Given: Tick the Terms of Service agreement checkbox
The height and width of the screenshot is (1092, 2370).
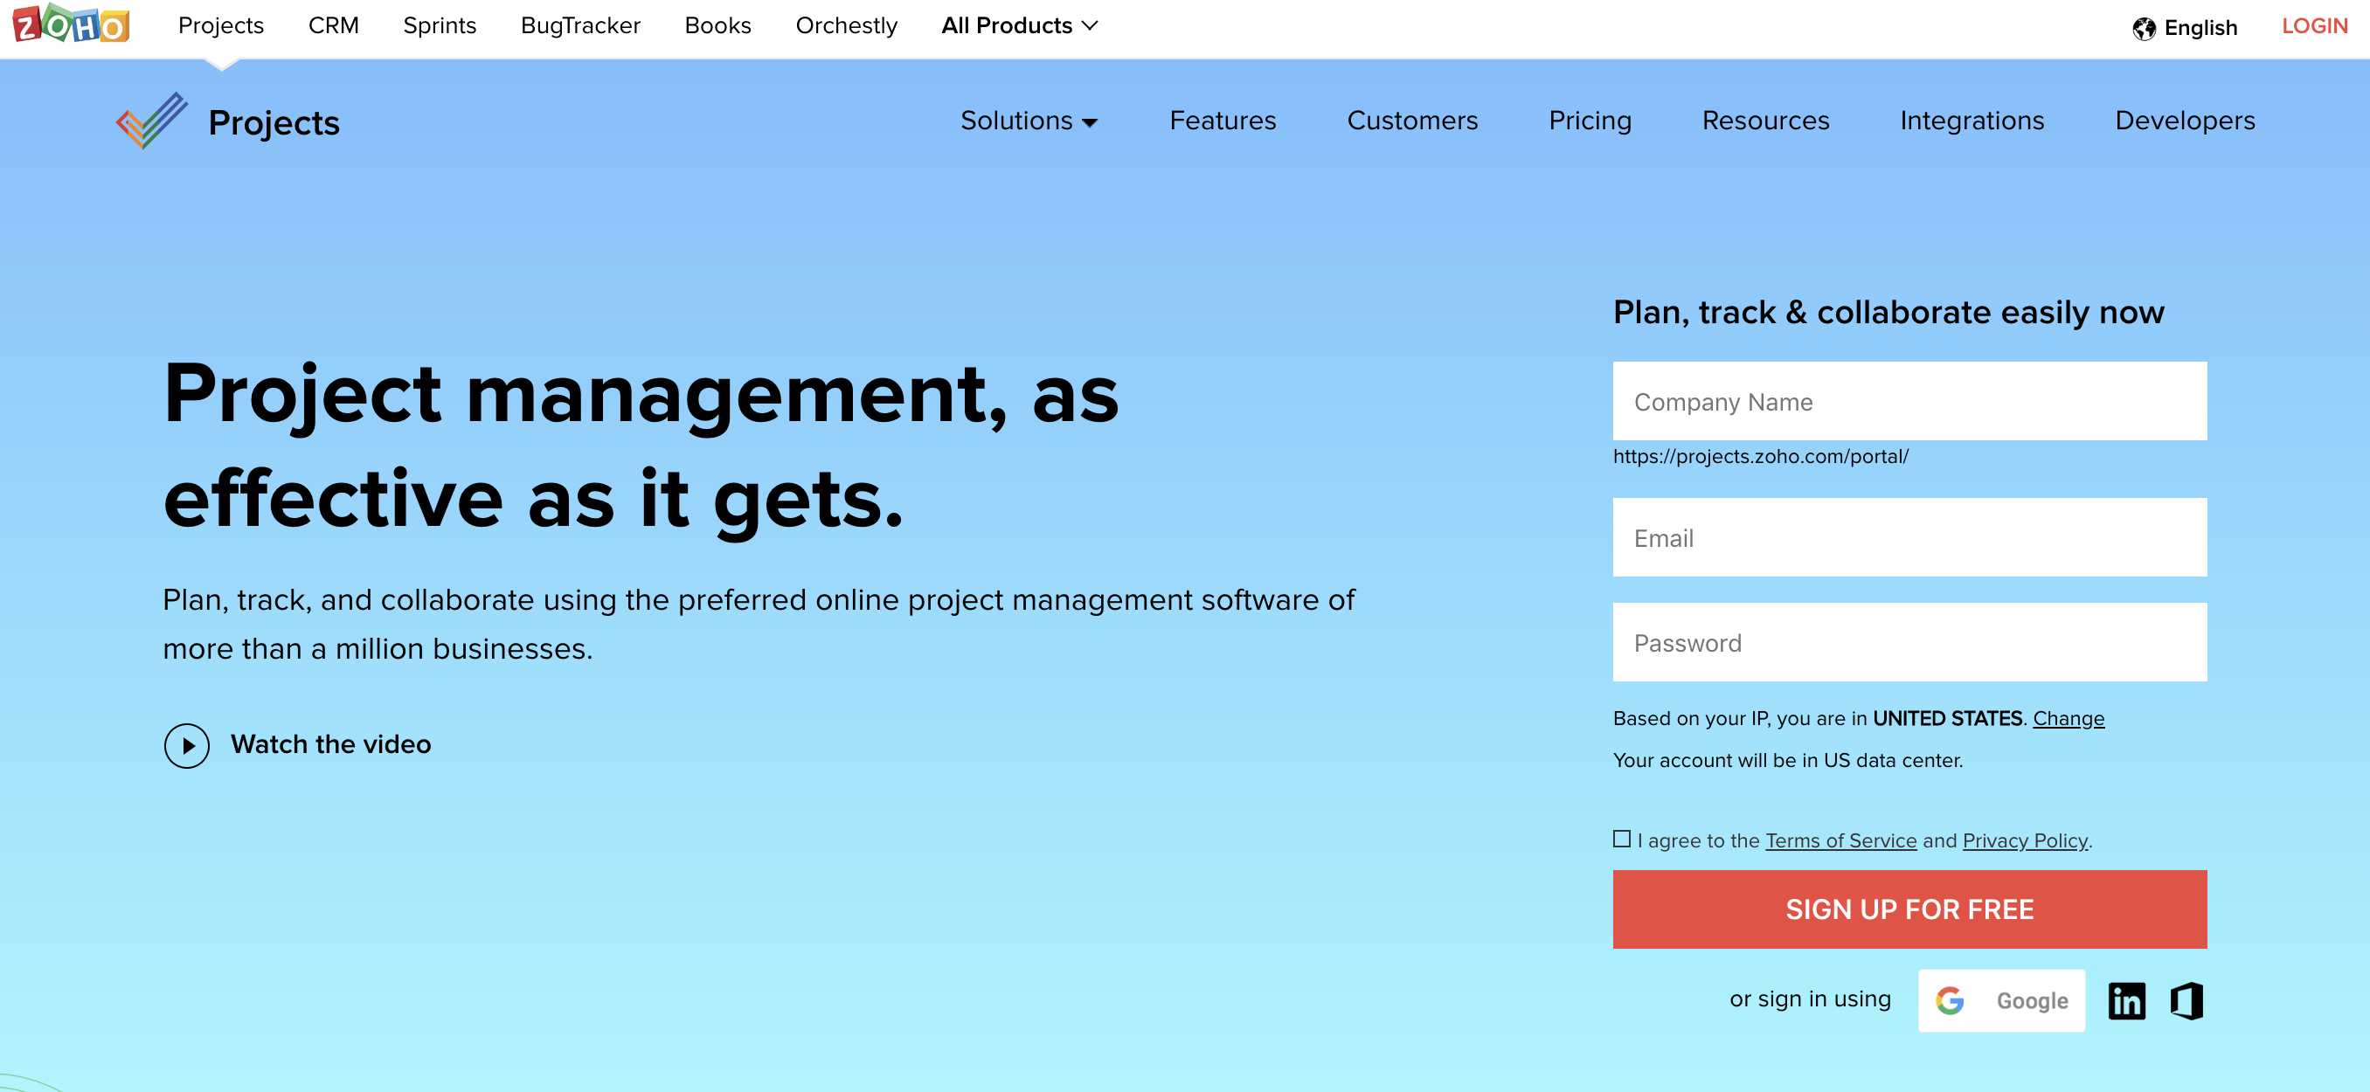Looking at the screenshot, I should coord(1622,839).
